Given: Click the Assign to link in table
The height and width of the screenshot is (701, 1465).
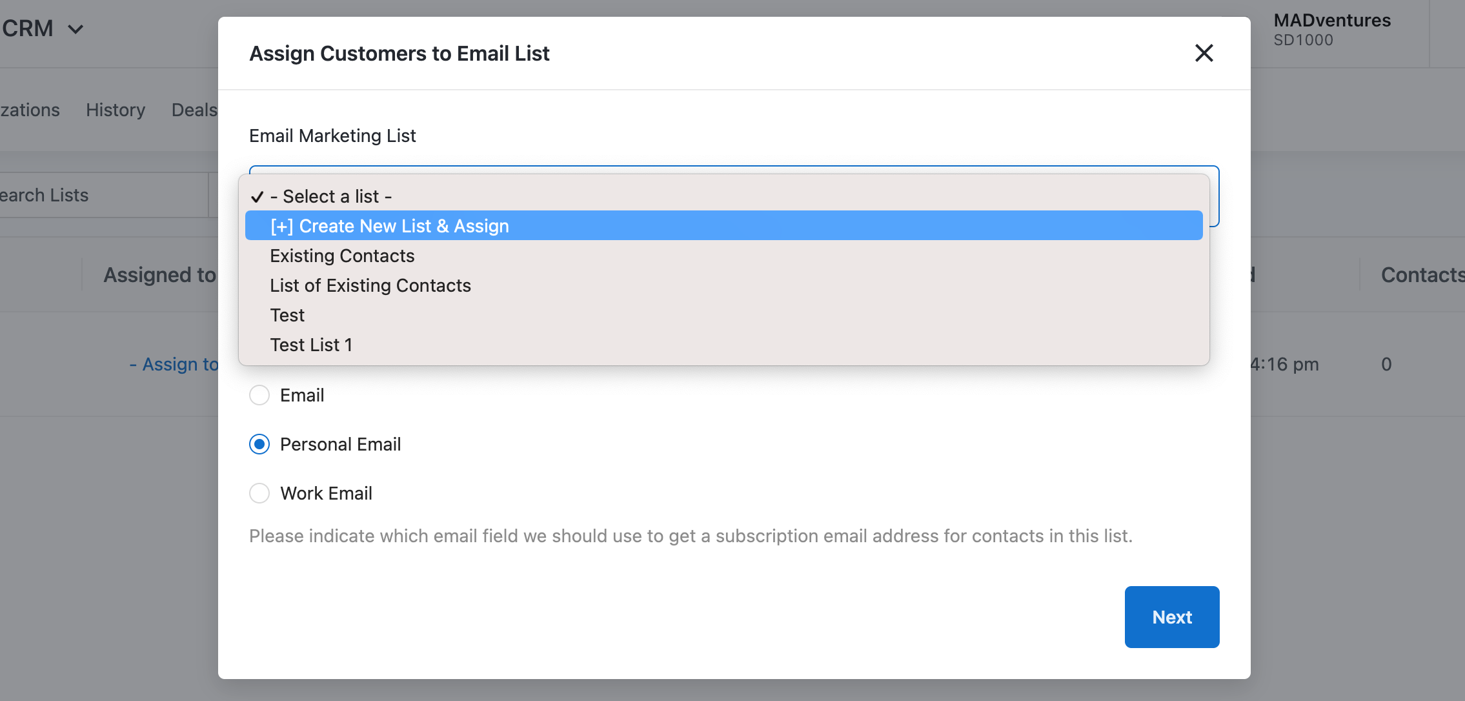Looking at the screenshot, I should click(x=174, y=364).
